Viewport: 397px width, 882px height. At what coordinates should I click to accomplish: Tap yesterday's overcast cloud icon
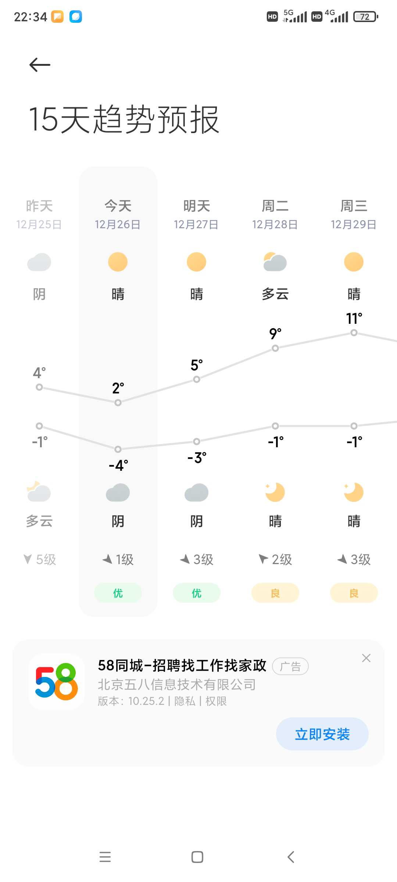click(39, 262)
